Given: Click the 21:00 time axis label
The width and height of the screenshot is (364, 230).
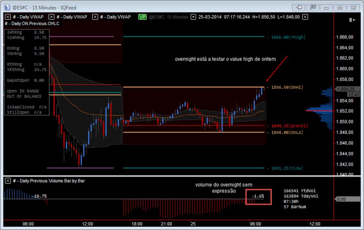Looking at the screenshot, I should coord(166,224).
